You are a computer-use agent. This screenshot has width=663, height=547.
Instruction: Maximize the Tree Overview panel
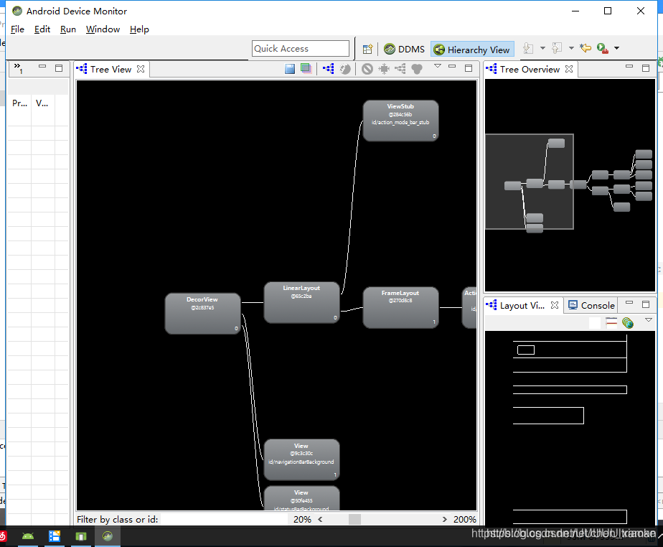[x=646, y=68]
